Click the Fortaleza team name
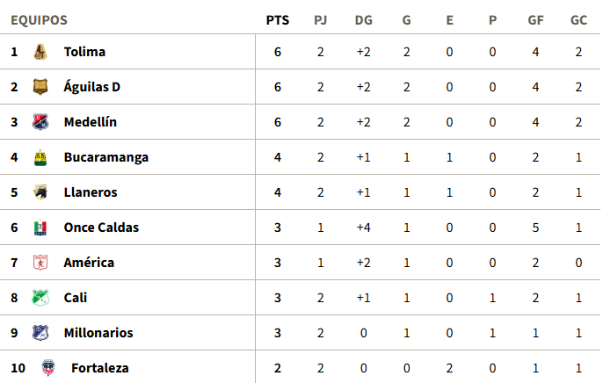 (x=100, y=368)
